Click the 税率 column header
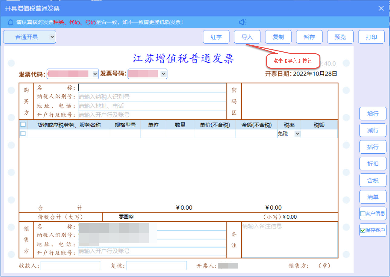The width and height of the screenshot is (390, 277). (289, 125)
